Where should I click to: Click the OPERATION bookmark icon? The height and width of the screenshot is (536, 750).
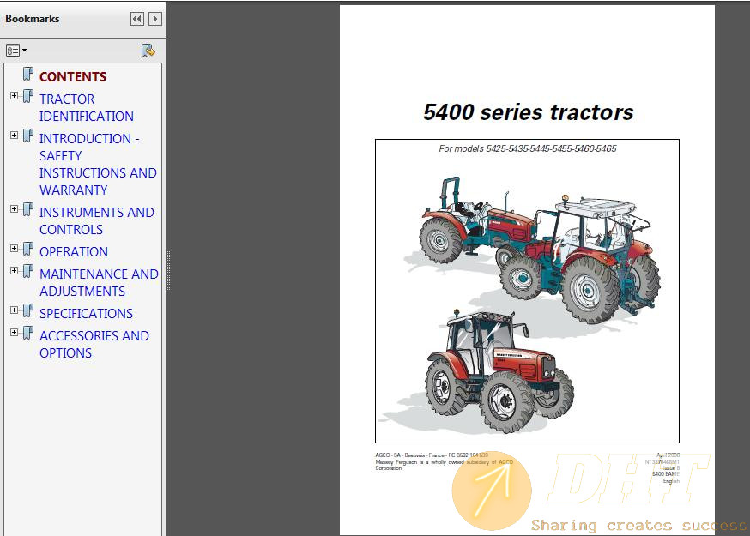pos(28,249)
